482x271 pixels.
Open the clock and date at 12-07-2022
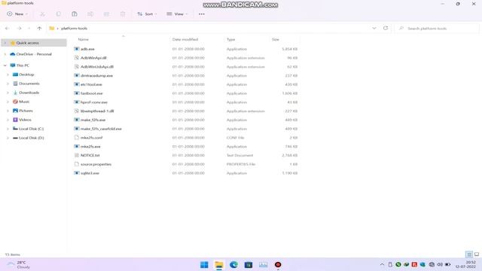(465, 264)
